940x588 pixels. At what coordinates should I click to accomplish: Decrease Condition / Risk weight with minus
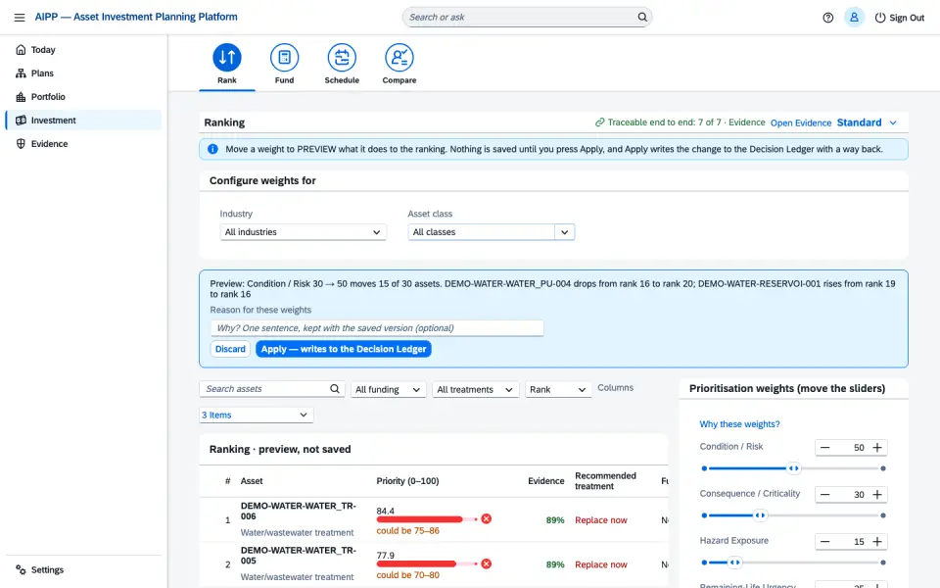click(x=824, y=448)
